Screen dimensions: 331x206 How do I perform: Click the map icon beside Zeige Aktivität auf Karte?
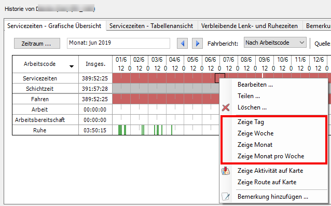coord(226,171)
